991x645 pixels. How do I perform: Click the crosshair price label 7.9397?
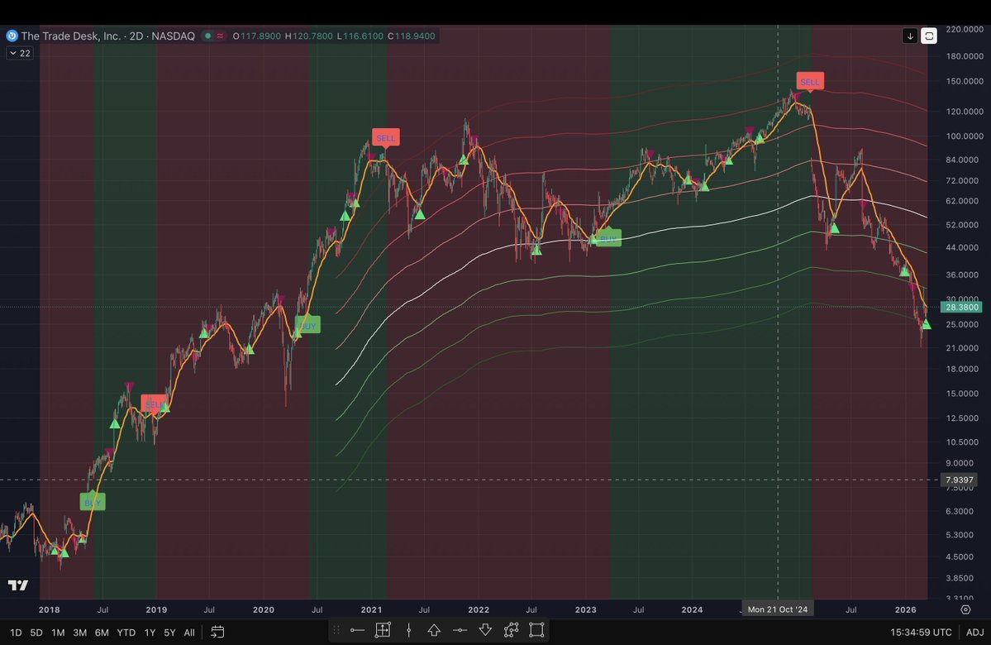pos(960,480)
